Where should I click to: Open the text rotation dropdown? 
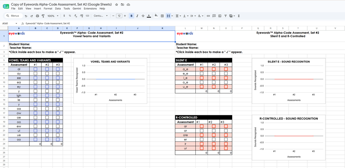pyautogui.click(x=200, y=16)
